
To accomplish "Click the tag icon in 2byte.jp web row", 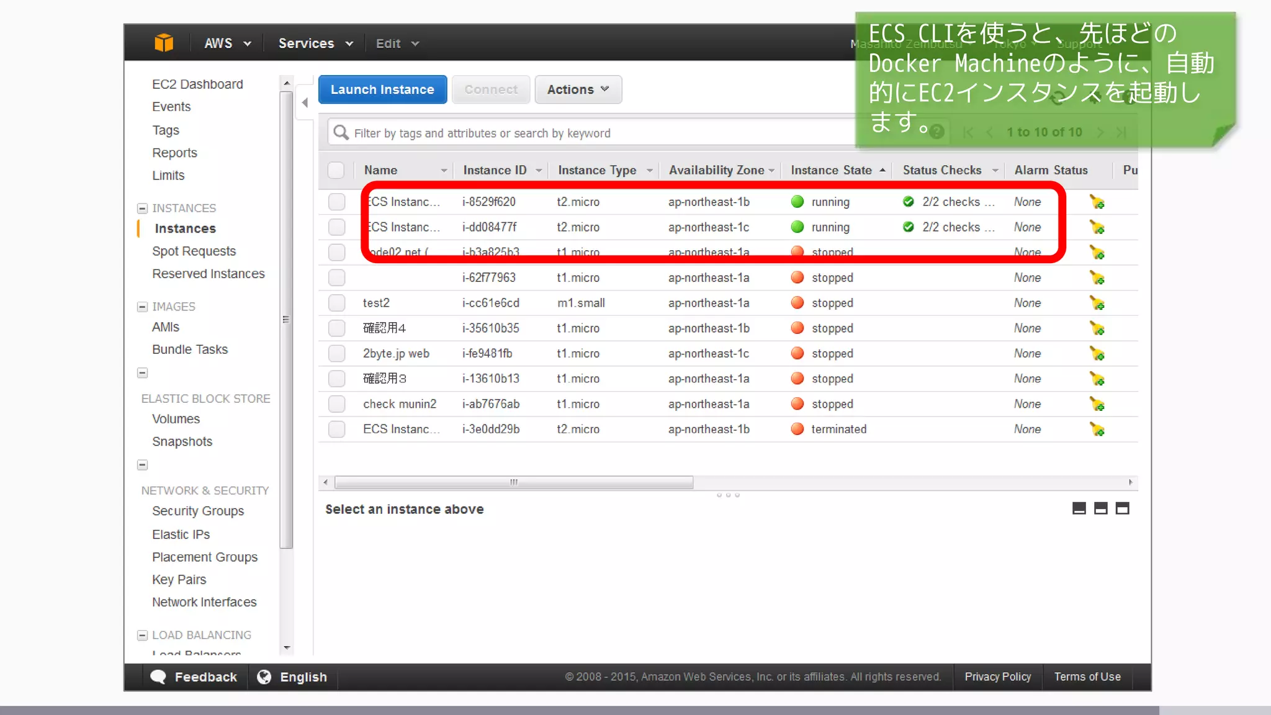I will [x=1097, y=354].
